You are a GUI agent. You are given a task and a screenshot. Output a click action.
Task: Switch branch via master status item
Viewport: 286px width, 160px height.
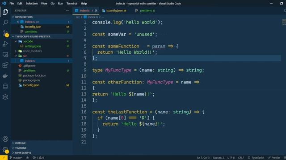(x=16, y=158)
